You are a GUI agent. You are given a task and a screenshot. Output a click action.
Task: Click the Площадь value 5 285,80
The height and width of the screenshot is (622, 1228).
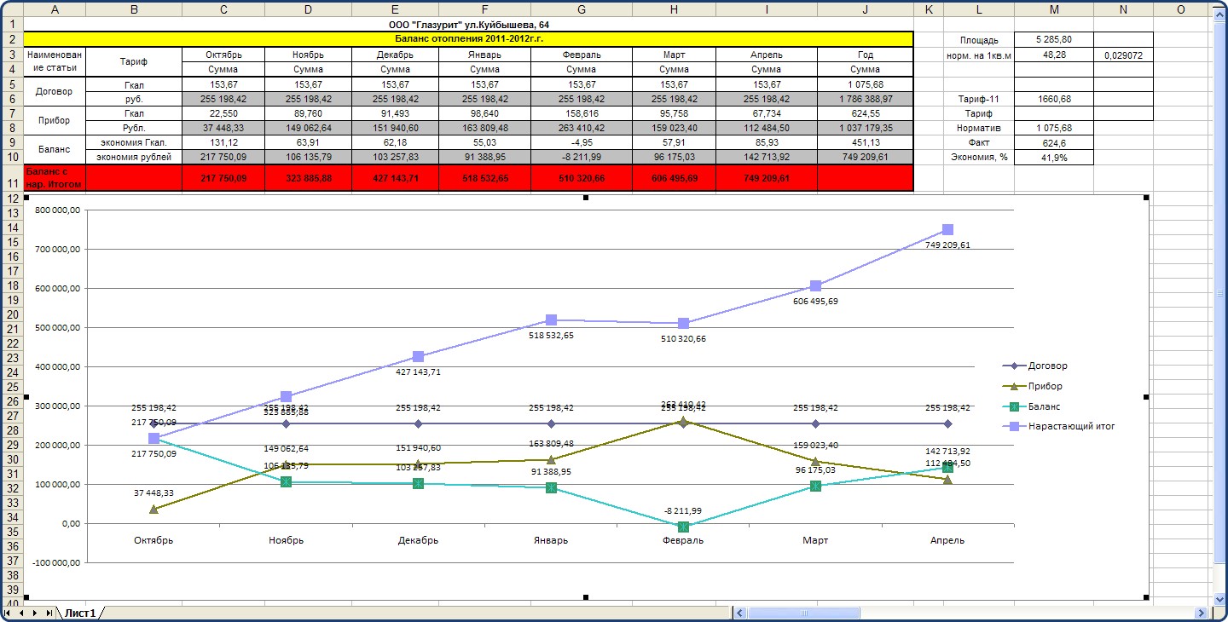coord(1054,40)
